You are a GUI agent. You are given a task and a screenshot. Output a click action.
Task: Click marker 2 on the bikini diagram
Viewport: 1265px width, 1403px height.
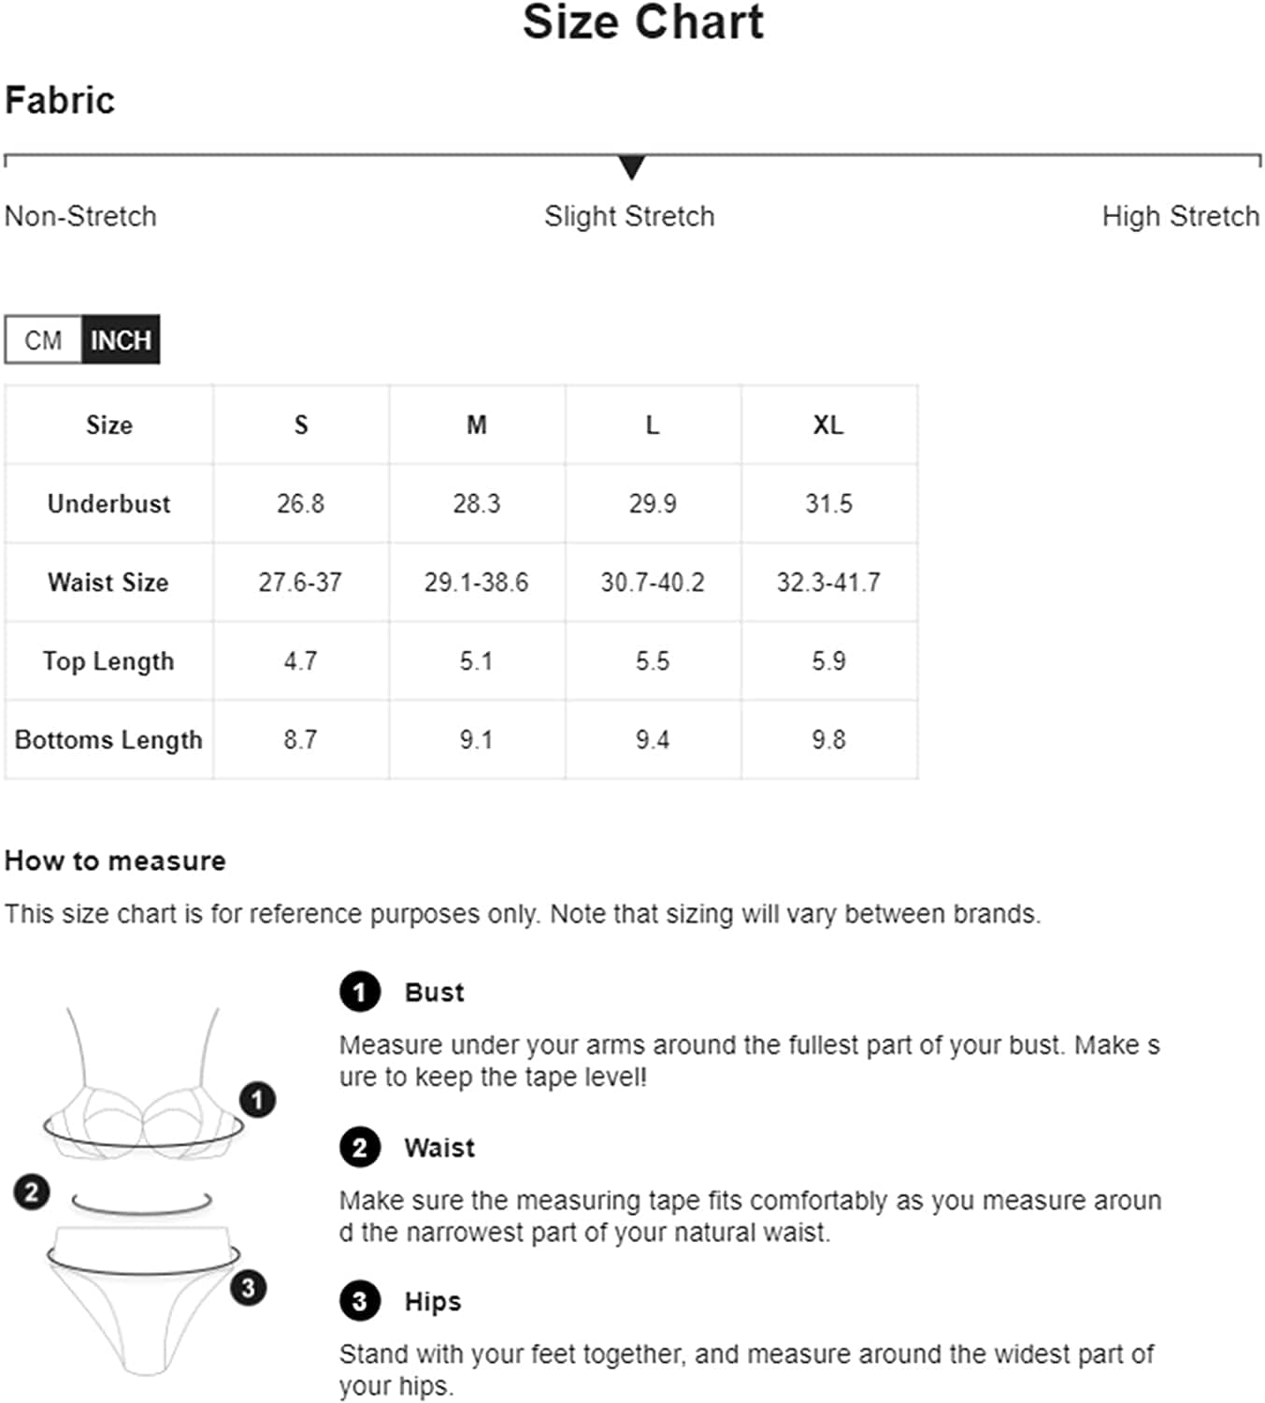click(32, 1192)
